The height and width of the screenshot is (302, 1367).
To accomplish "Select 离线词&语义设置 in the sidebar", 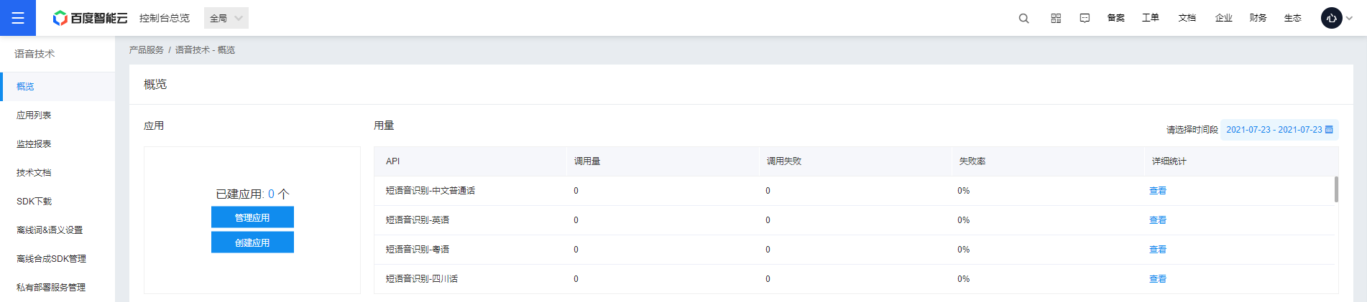I will click(57, 230).
